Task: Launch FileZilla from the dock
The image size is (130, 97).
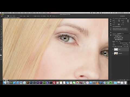Action: [54, 83]
